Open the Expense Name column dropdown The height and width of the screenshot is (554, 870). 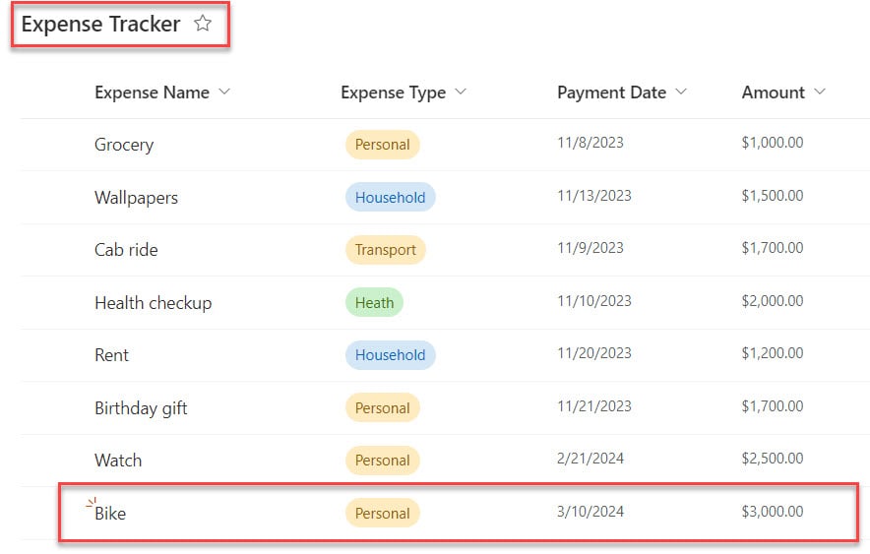point(224,92)
